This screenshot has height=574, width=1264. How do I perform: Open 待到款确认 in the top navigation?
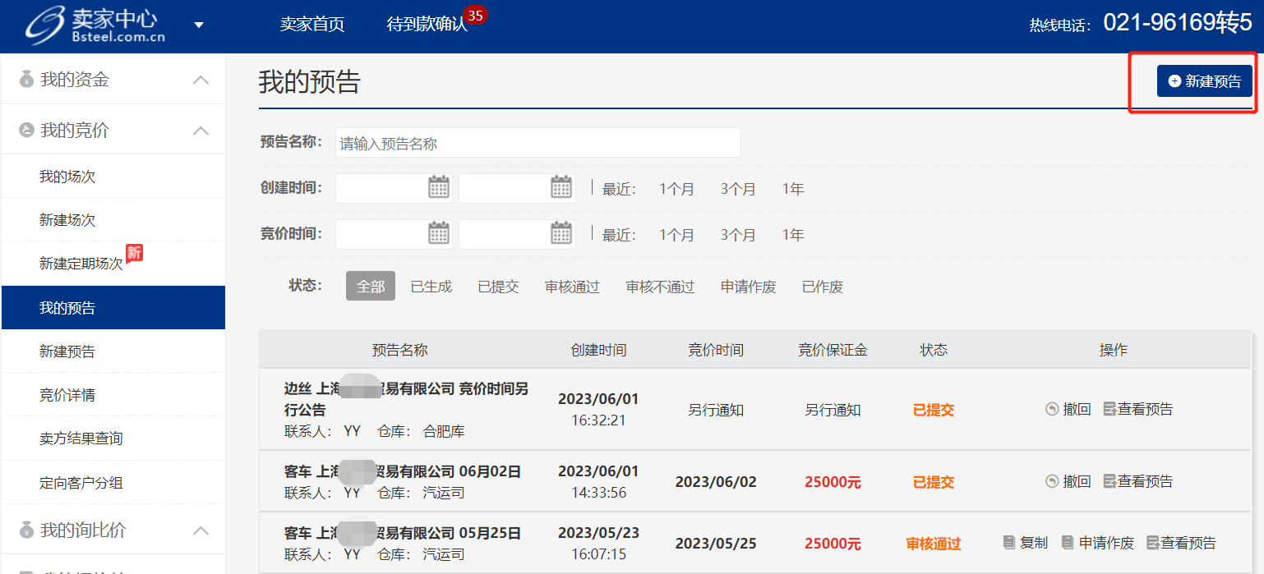[427, 25]
